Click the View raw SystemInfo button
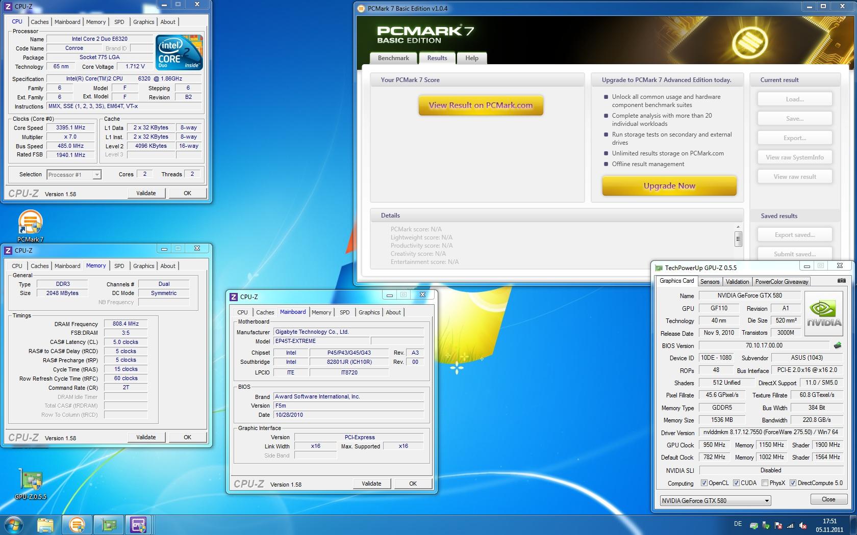The width and height of the screenshot is (857, 535). click(x=794, y=157)
